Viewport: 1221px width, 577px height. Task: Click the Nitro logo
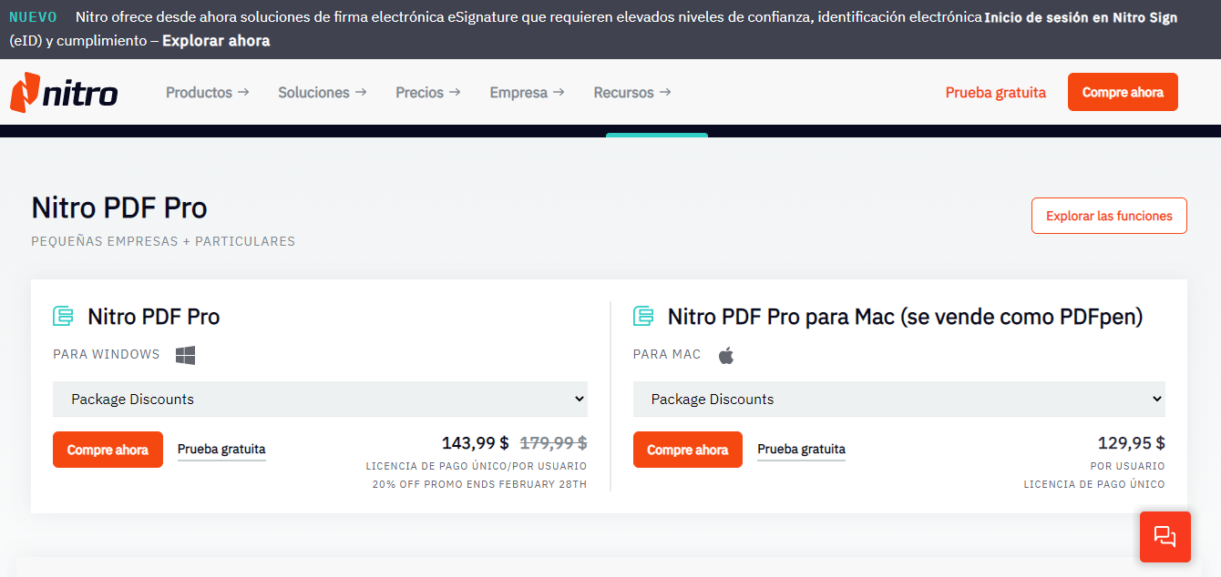(64, 93)
